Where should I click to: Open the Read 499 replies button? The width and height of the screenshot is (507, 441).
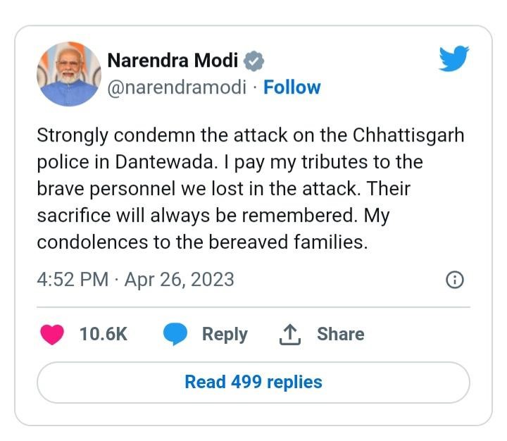coord(253,382)
